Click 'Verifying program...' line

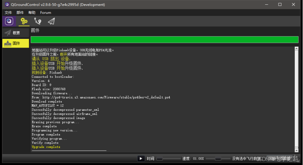pos(49,139)
